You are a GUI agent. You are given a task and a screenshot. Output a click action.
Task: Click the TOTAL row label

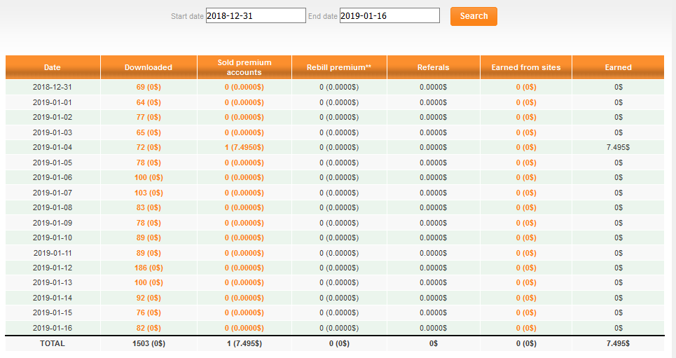53,344
